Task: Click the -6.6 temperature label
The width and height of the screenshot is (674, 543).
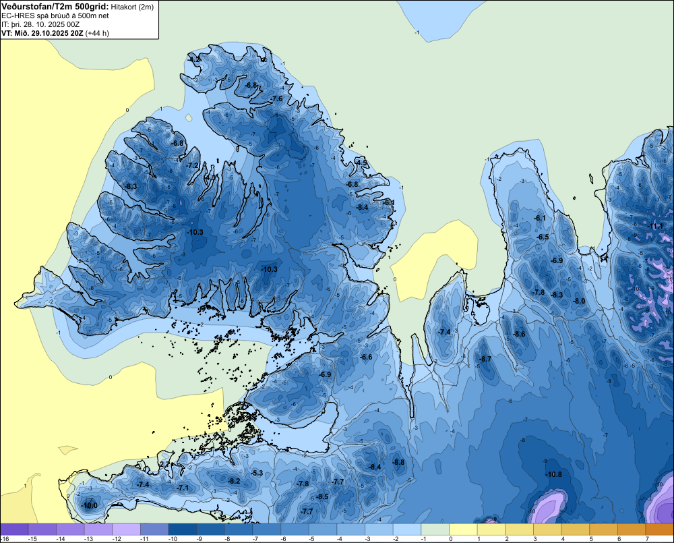Action: (x=366, y=357)
